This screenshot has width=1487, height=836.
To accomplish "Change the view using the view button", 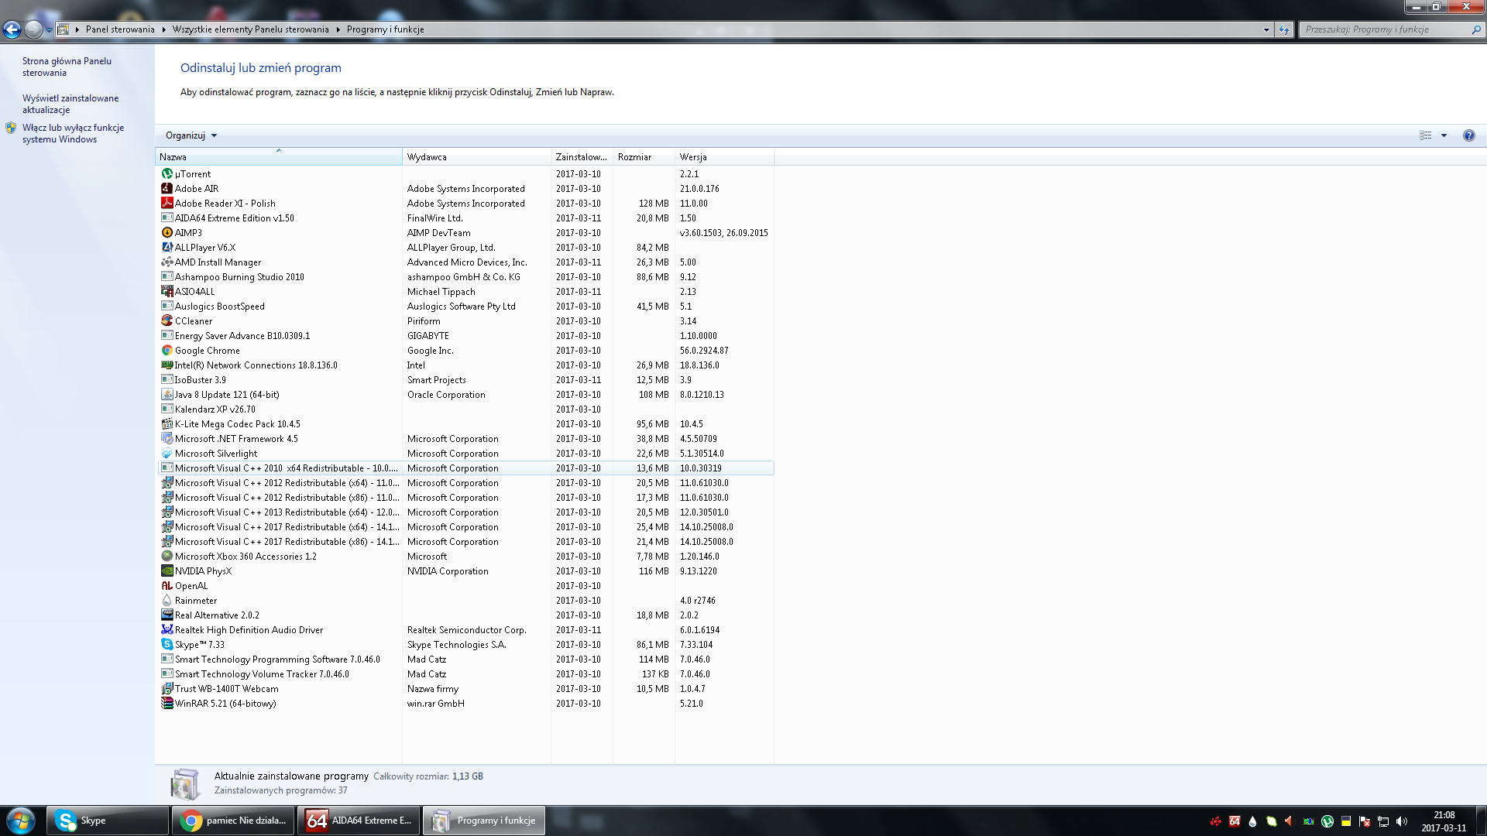I will pos(1425,135).
